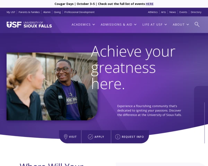Open the Arts link
This screenshot has height=166, width=208.
163,12
